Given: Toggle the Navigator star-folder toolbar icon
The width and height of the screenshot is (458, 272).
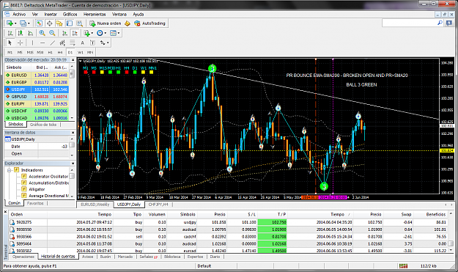Looking at the screenshot, I should click(x=59, y=23).
